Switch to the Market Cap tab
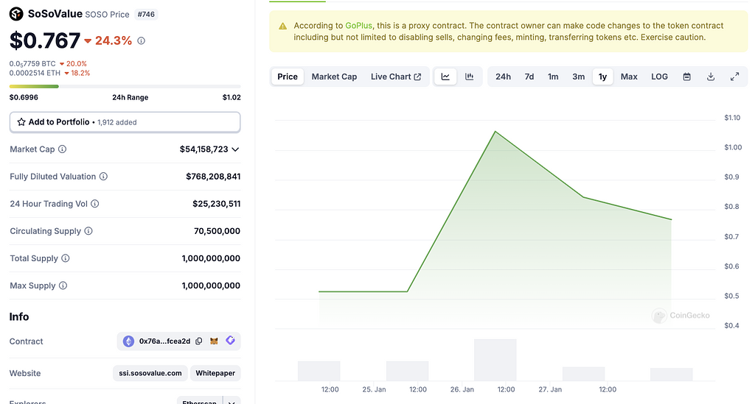This screenshot has height=404, width=755. click(334, 77)
